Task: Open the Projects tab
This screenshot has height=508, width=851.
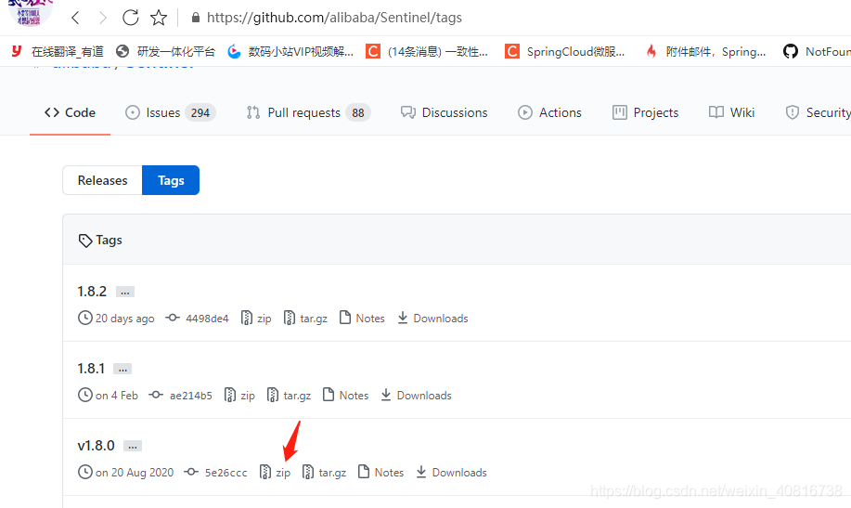Action: [x=645, y=112]
